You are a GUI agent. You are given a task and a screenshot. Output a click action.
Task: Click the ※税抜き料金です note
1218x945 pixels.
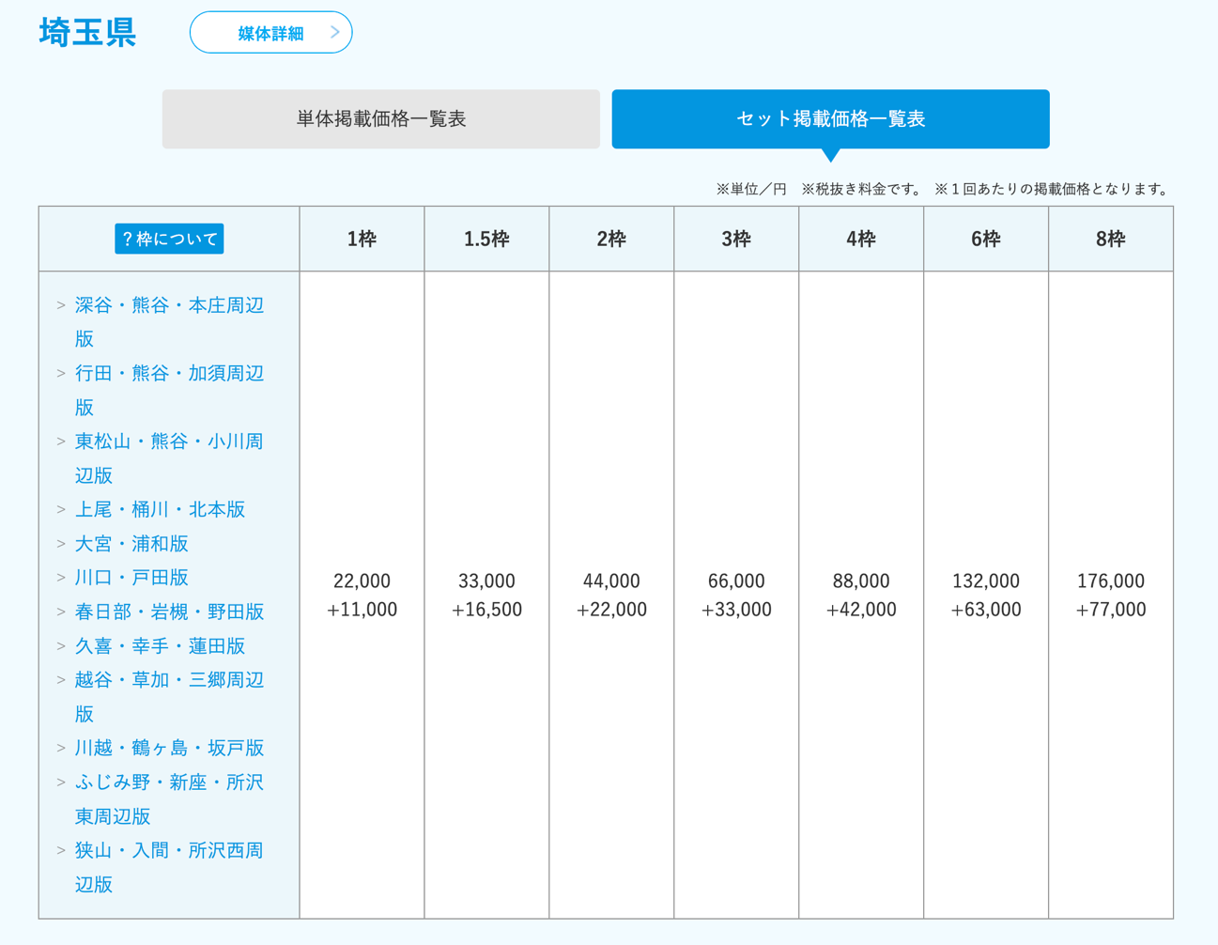click(x=862, y=189)
